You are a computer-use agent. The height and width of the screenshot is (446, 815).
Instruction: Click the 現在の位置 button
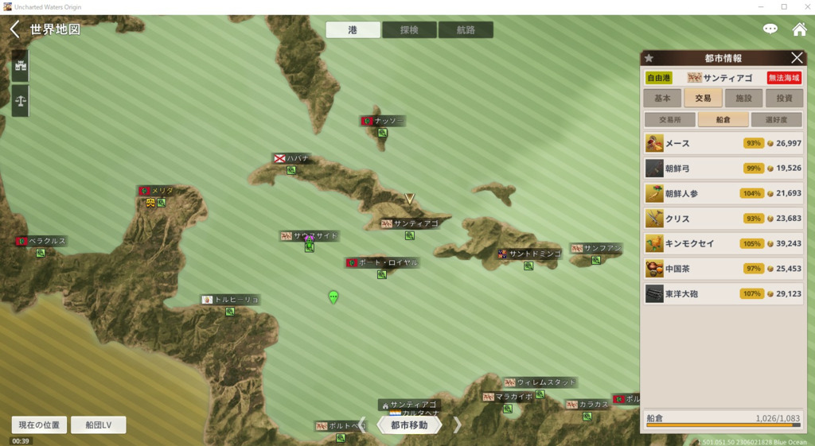pyautogui.click(x=39, y=425)
